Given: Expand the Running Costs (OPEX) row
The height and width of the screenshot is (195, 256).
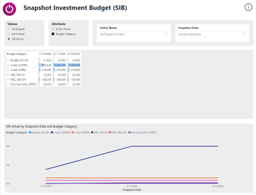Looking at the screenshot, I should [x=8, y=84].
